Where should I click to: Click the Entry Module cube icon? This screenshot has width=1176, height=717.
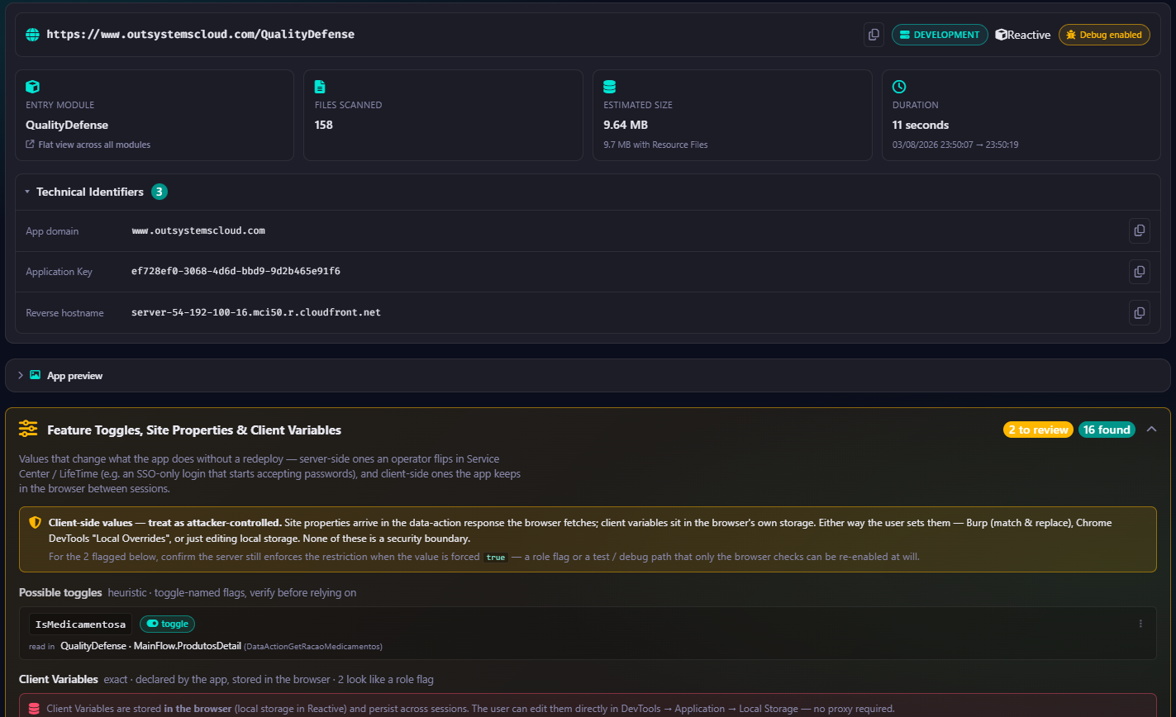[32, 86]
